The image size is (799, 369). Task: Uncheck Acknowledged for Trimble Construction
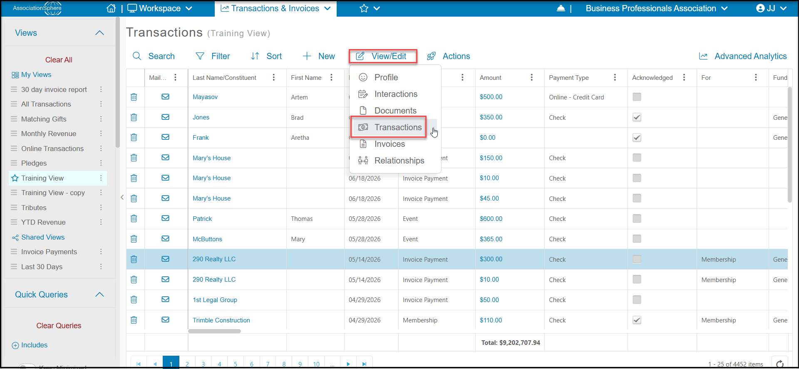coord(637,320)
